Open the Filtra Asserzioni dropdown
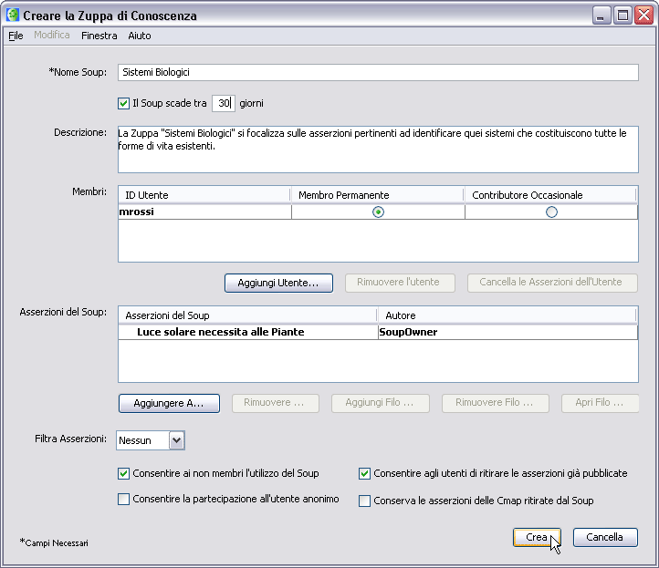659x568 pixels. 177,440
